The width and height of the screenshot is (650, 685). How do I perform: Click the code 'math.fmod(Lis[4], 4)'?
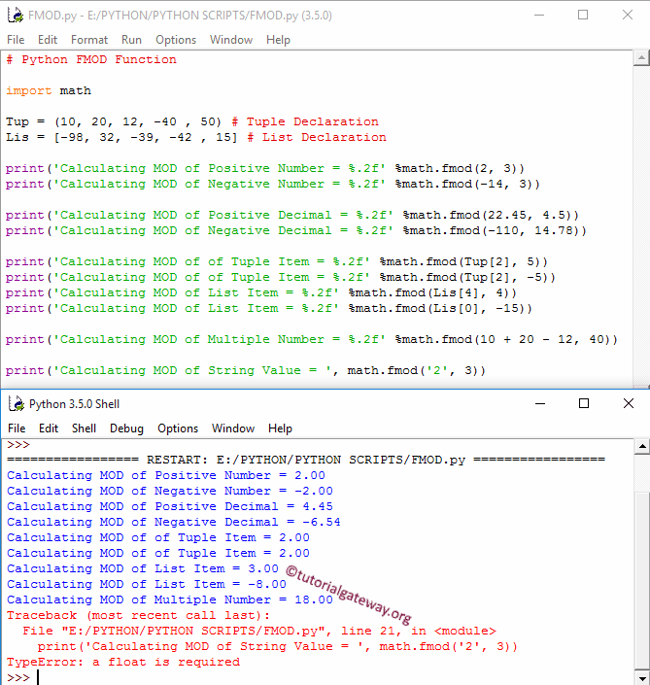coord(432,292)
